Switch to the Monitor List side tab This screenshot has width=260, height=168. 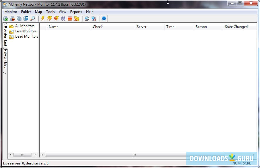[x=6, y=36]
